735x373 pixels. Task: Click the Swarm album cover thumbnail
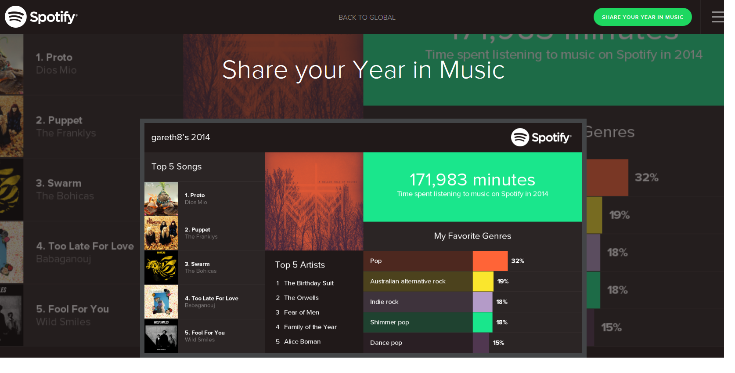161,267
